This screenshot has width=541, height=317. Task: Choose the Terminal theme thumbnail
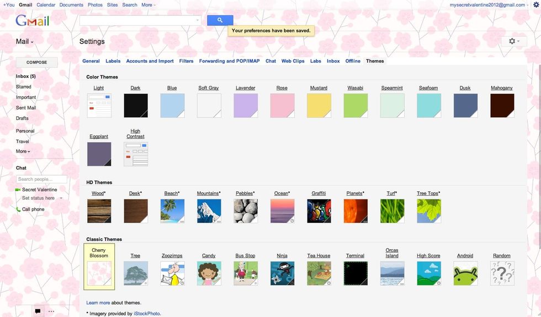(355, 273)
